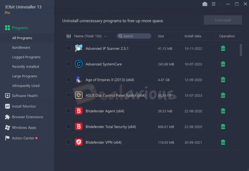Click trash icon for Bitdefender Agent
Screen dimensions: 249x171
click(223, 111)
